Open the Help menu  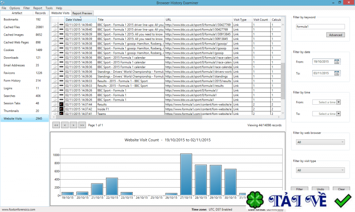pos(59,8)
